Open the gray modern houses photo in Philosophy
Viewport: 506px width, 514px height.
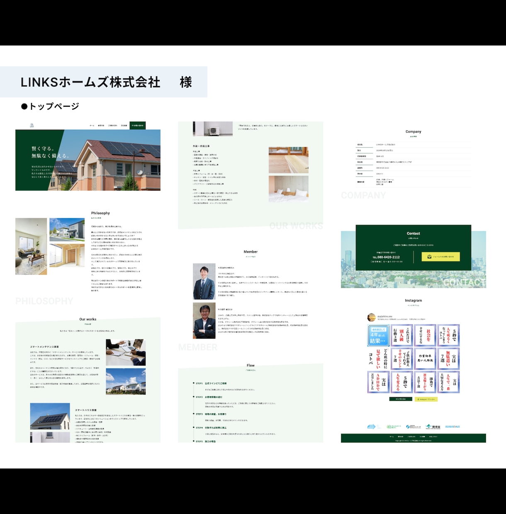tap(67, 230)
